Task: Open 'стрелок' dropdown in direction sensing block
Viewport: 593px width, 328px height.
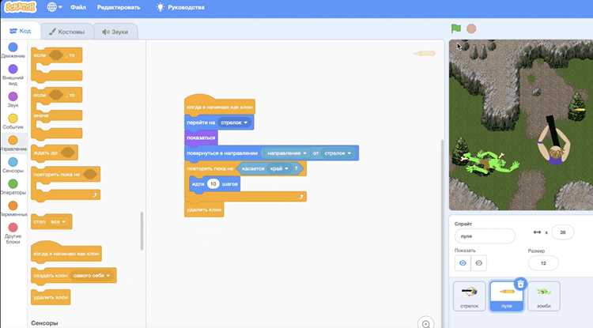Action: point(338,153)
